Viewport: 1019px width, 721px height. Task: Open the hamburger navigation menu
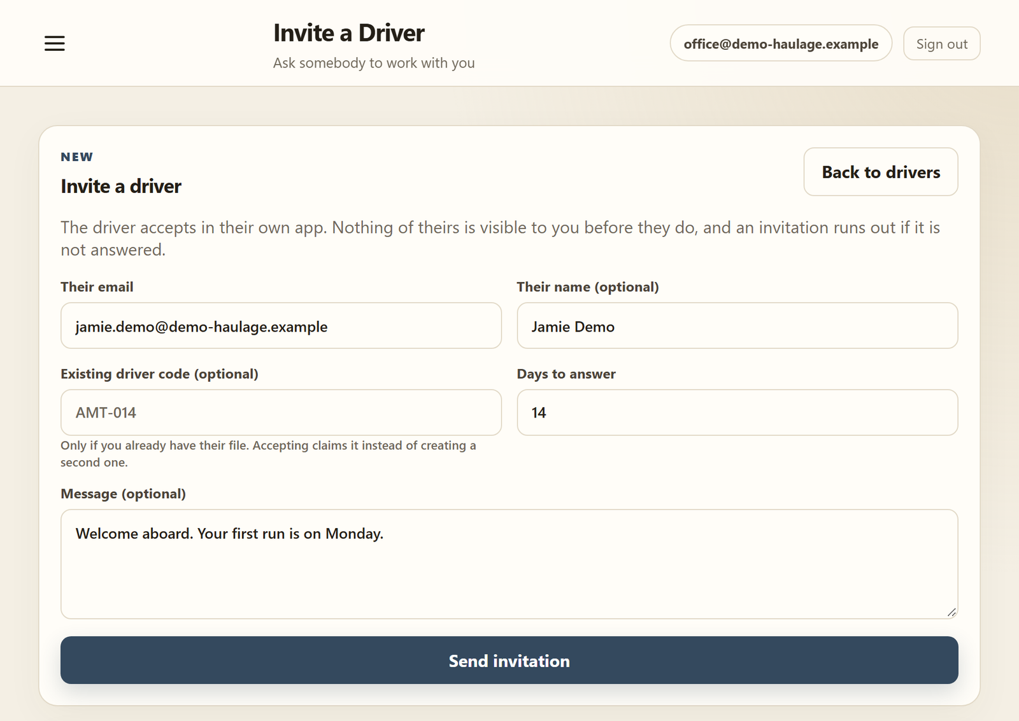coord(55,43)
